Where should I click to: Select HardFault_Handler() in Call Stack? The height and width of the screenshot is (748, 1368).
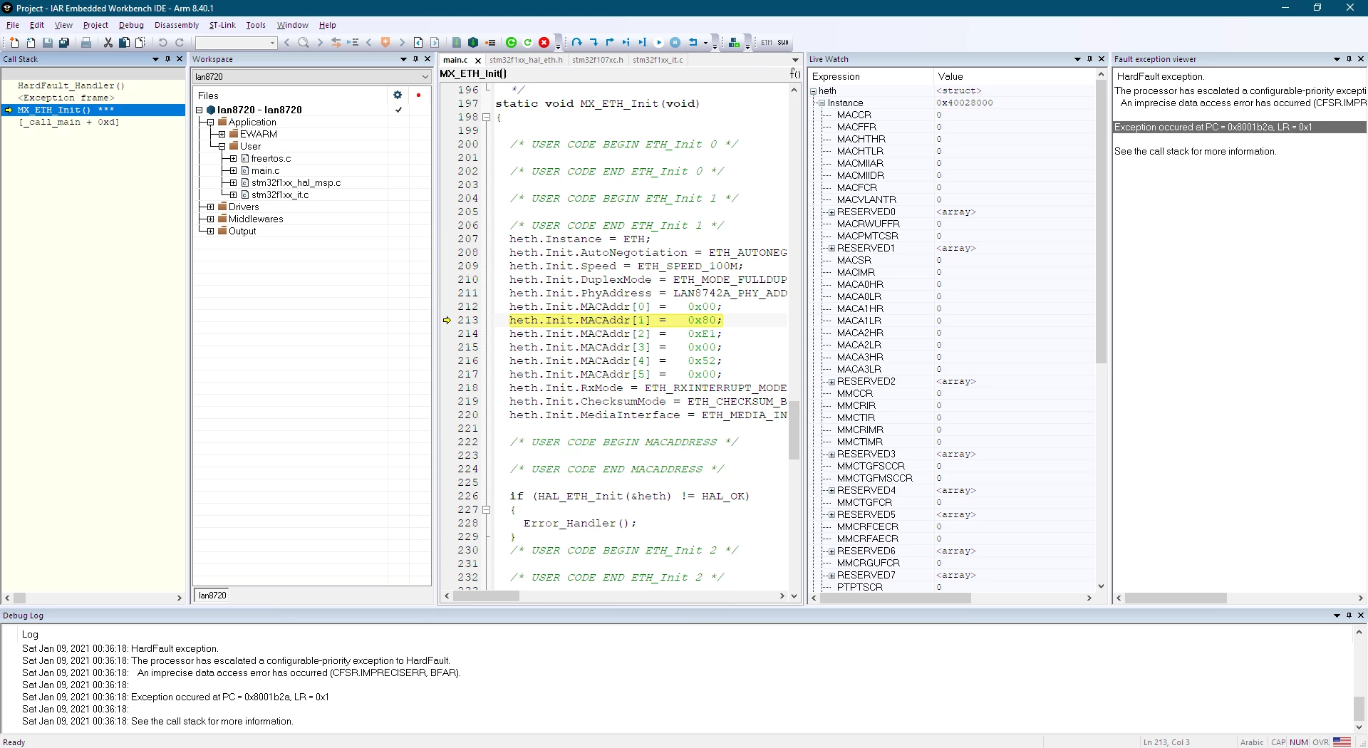pos(71,85)
